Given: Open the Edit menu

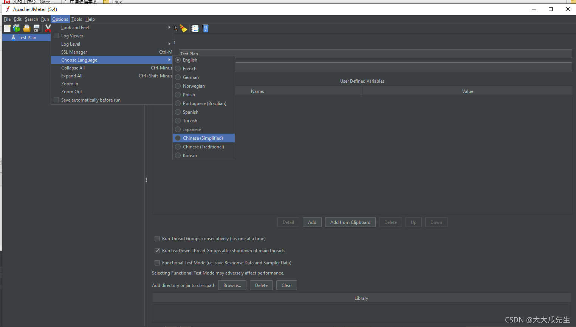Looking at the screenshot, I should pyautogui.click(x=18, y=19).
